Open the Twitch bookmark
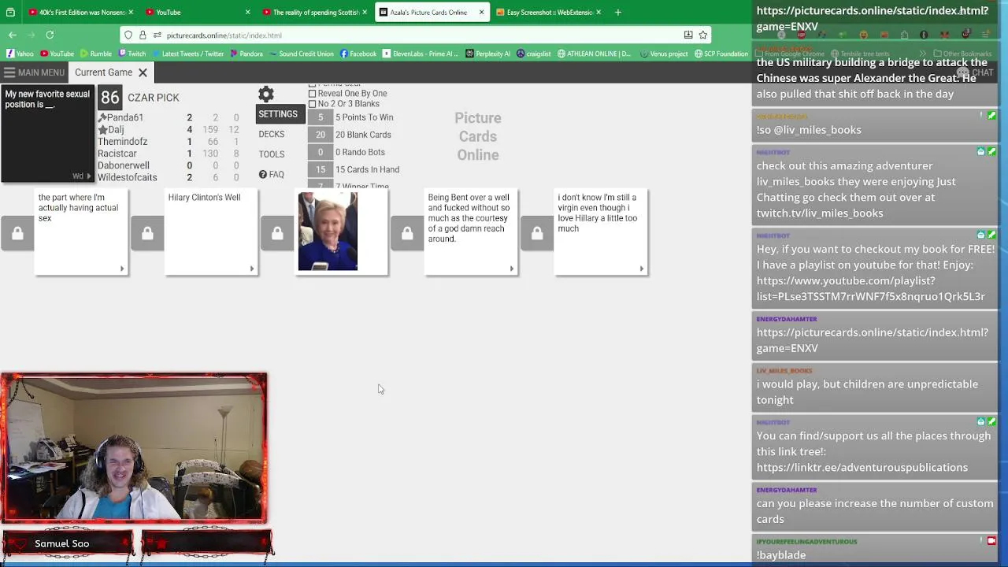This screenshot has width=1008, height=567. tap(132, 54)
